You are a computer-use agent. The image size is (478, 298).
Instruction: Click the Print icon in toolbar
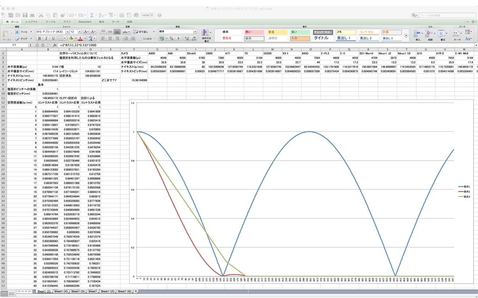click(x=33, y=15)
